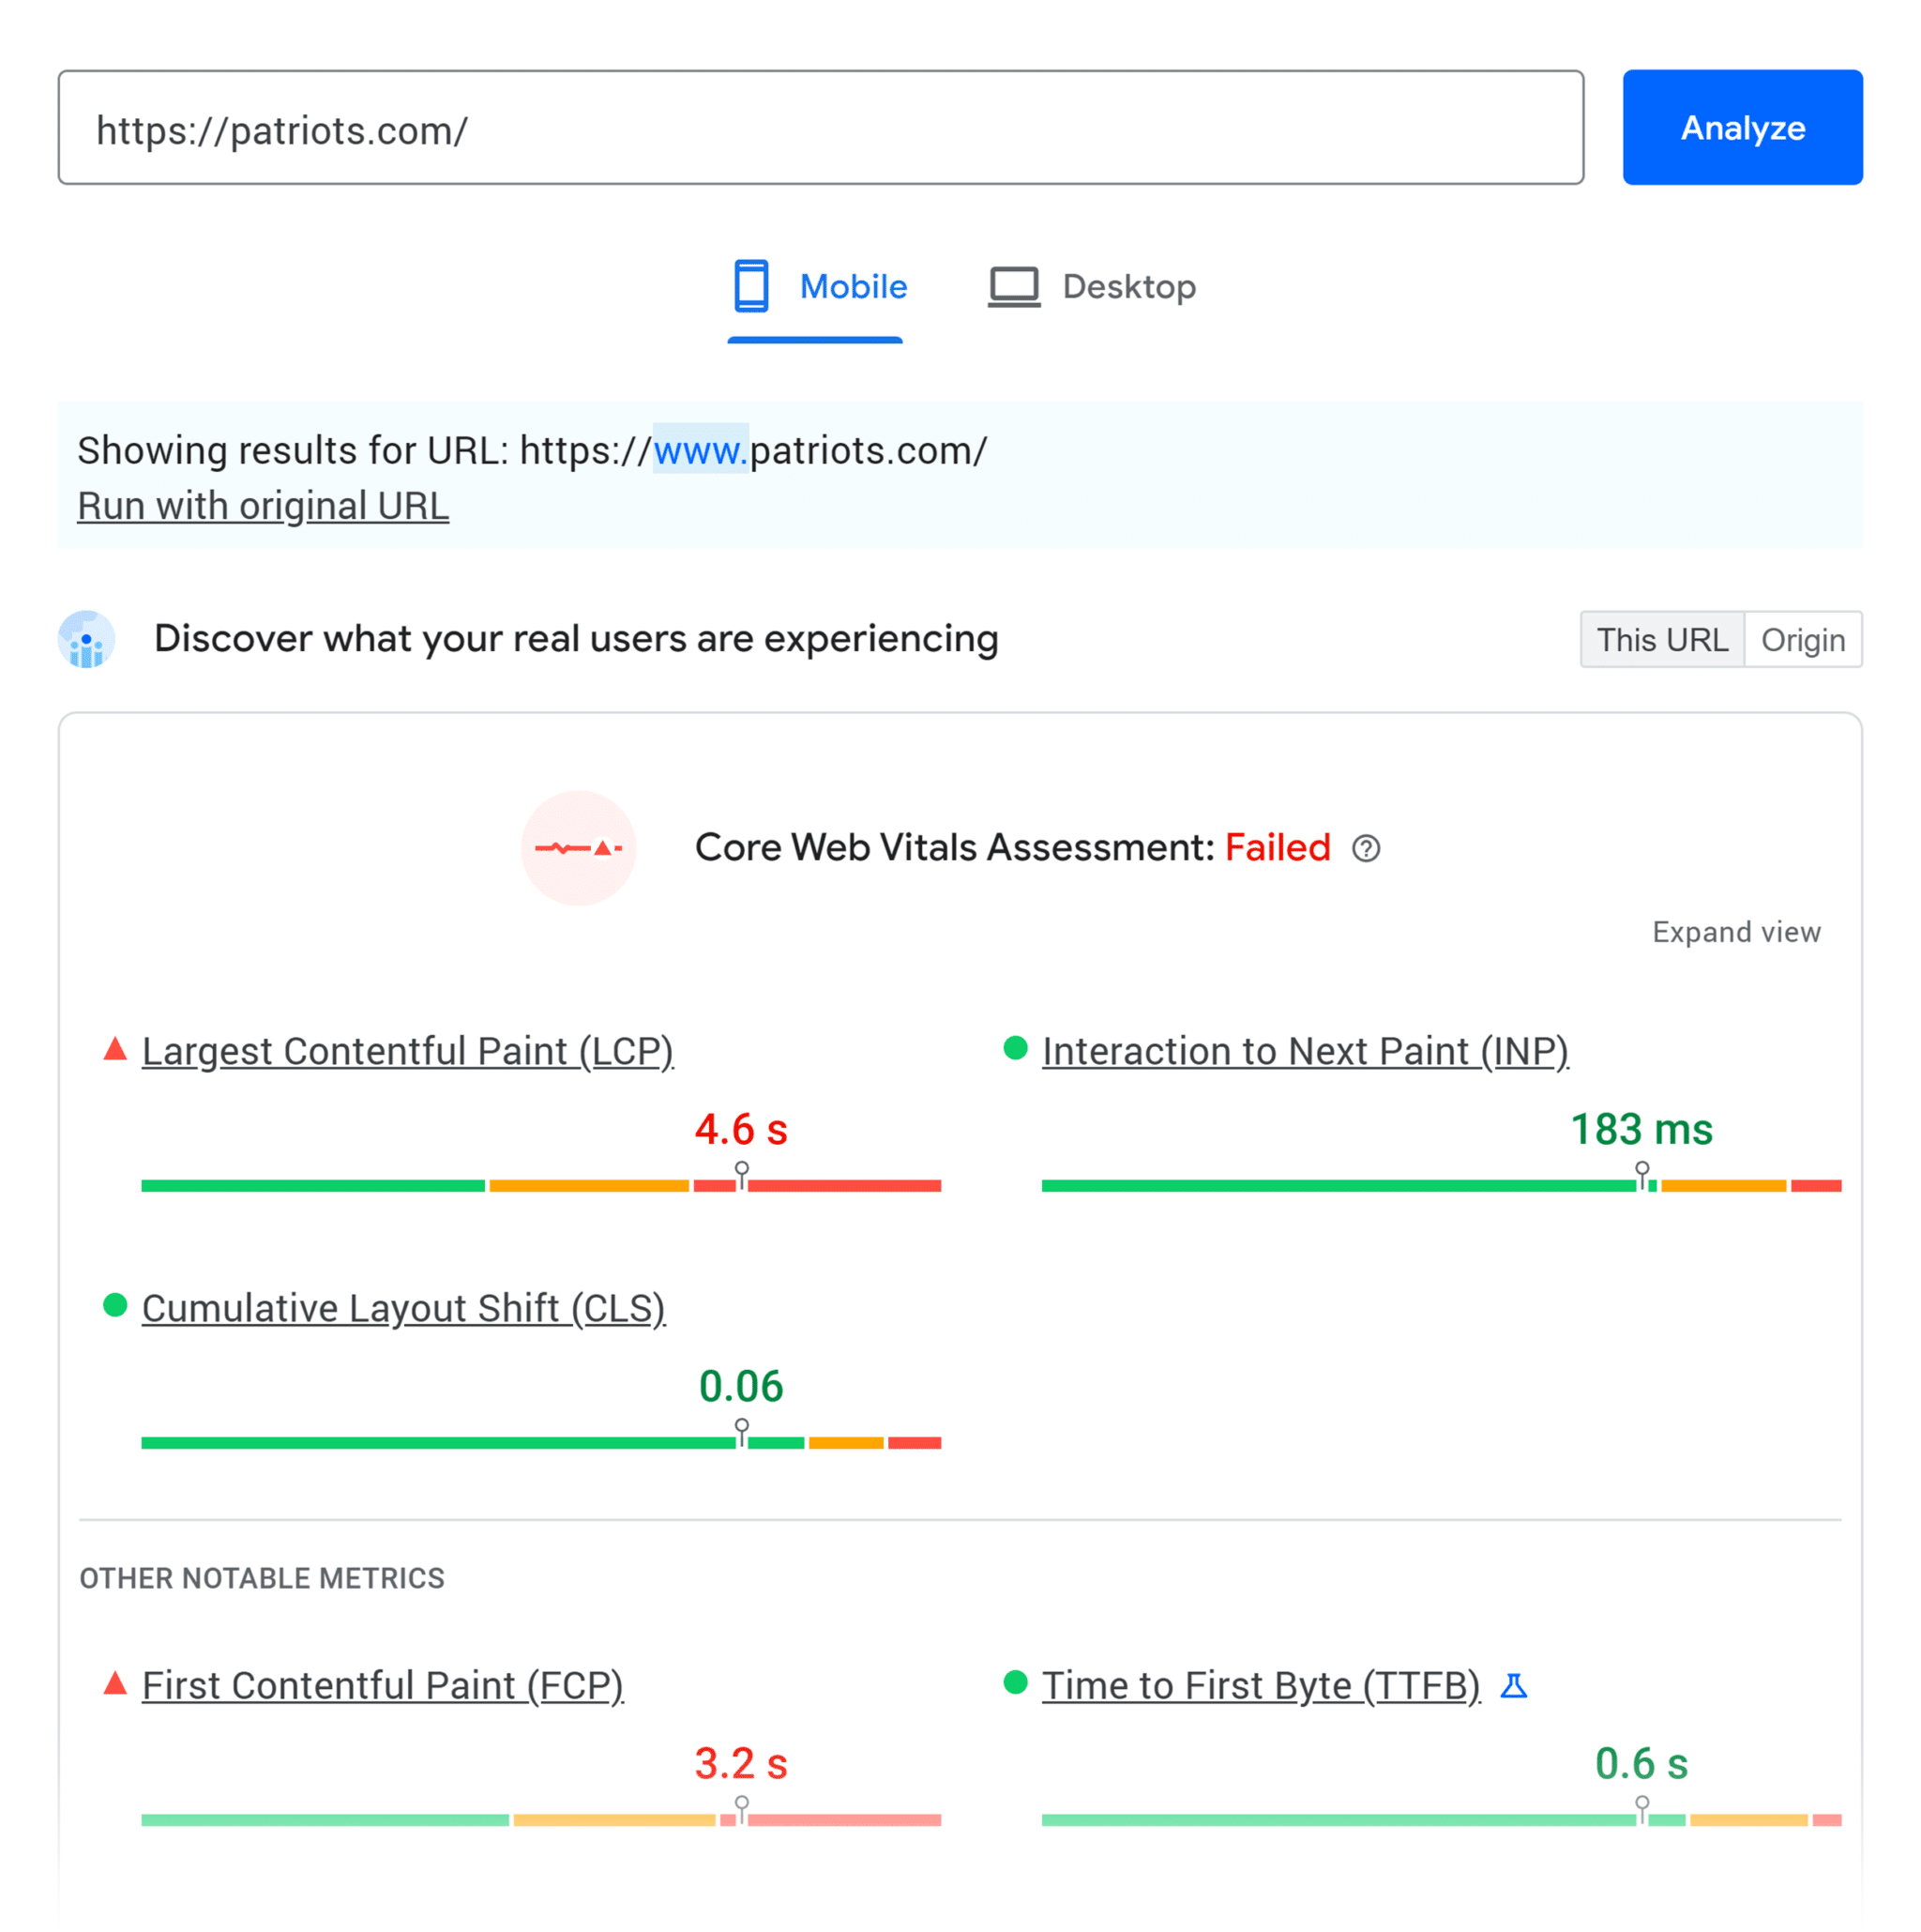Open First Contentful Paint (FCP) link
This screenshot has width=1921, height=1932.
383,1685
